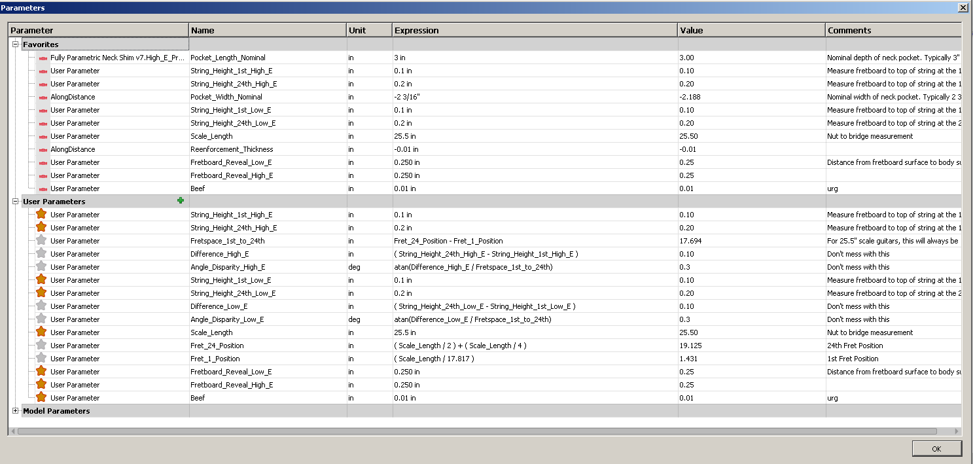Sort by the Unit column header
This screenshot has height=464, width=973.
coord(370,30)
